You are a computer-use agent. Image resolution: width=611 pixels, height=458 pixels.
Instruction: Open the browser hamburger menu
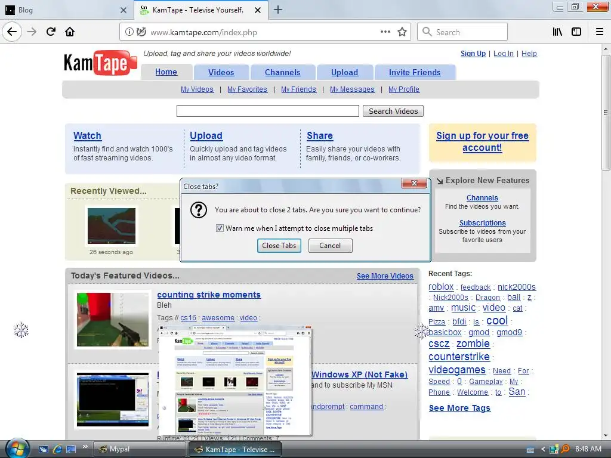pos(600,32)
